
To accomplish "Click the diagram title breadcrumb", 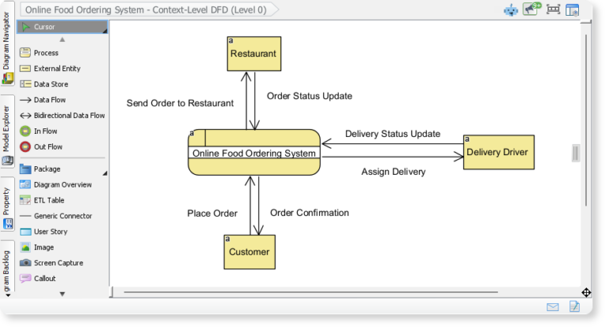I will pos(146,10).
